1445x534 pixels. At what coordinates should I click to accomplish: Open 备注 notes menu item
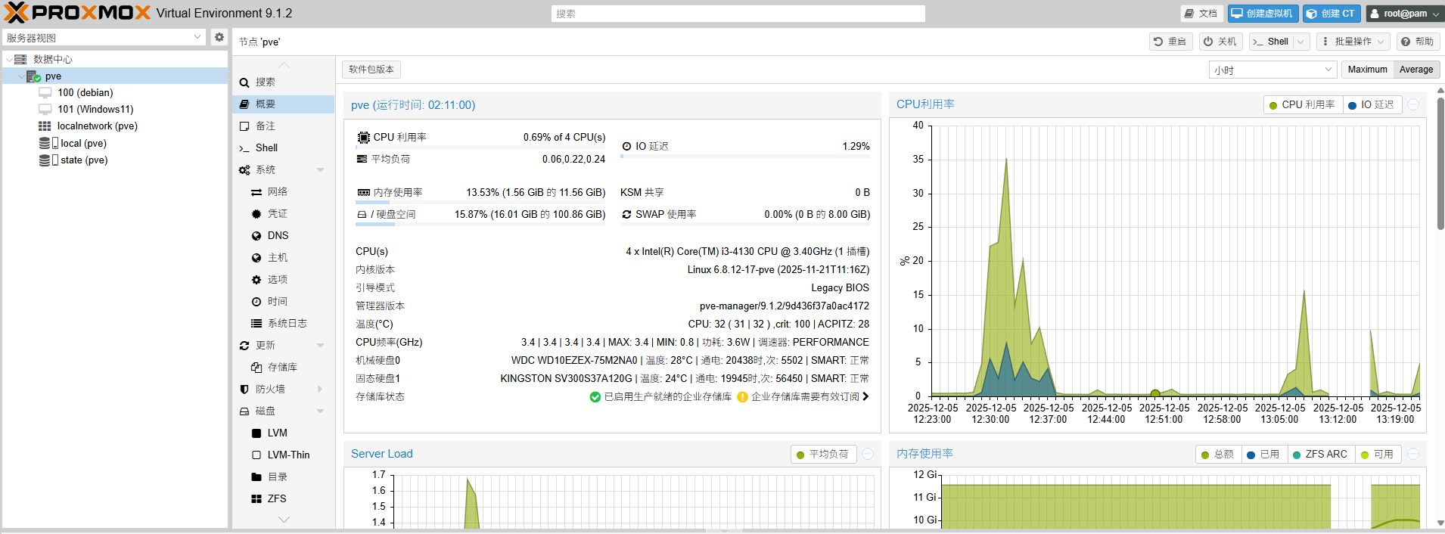[284, 126]
